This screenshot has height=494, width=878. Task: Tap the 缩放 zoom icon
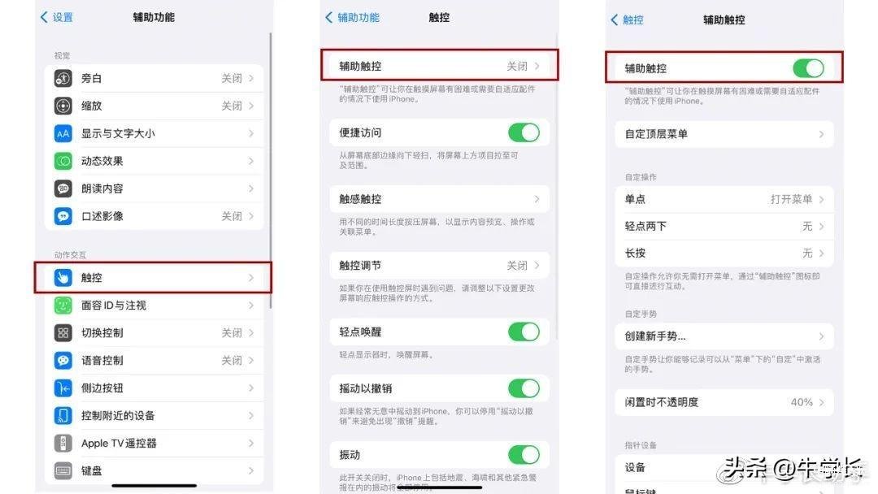click(x=63, y=106)
